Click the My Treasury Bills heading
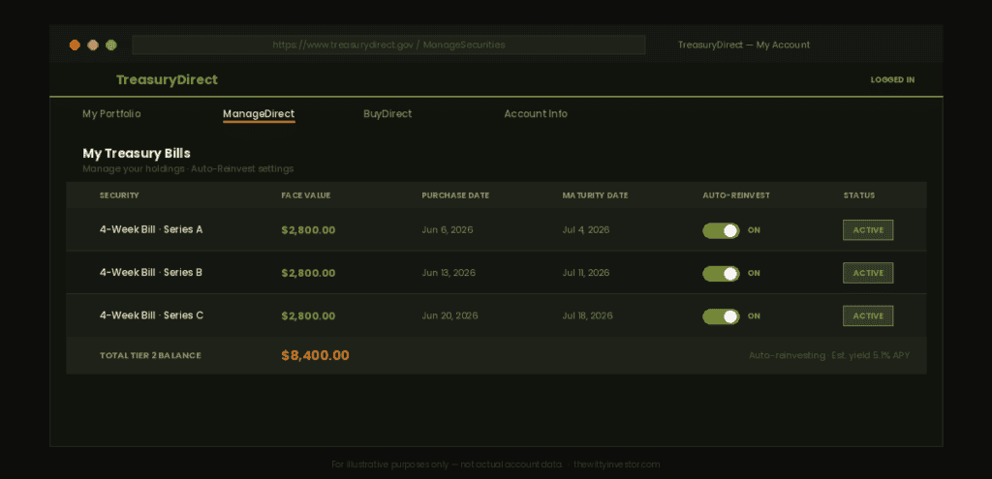992x479 pixels. pyautogui.click(x=137, y=153)
